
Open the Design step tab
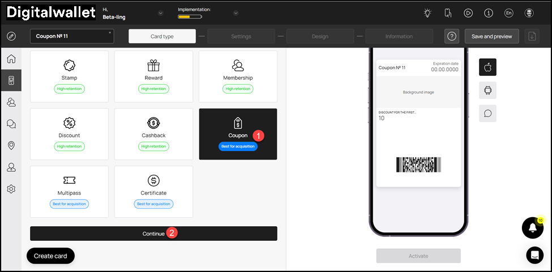point(320,36)
